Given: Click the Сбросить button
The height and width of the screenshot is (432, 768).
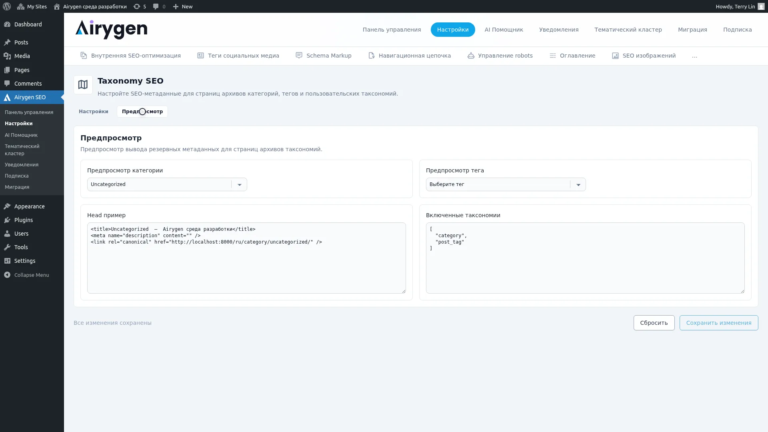Looking at the screenshot, I should point(654,323).
